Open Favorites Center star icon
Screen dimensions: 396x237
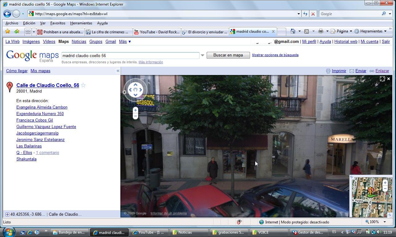[x=8, y=31]
